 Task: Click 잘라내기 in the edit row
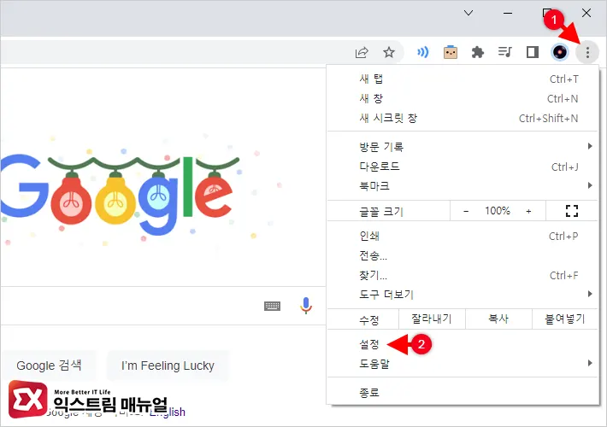(432, 319)
